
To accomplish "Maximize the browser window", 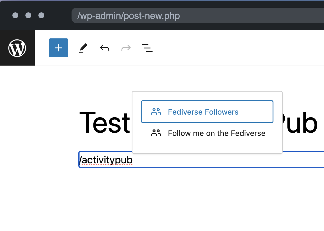I will 41,15.
